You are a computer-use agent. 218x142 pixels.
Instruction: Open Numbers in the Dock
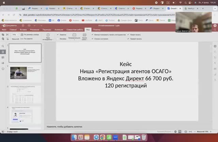(x=109, y=137)
